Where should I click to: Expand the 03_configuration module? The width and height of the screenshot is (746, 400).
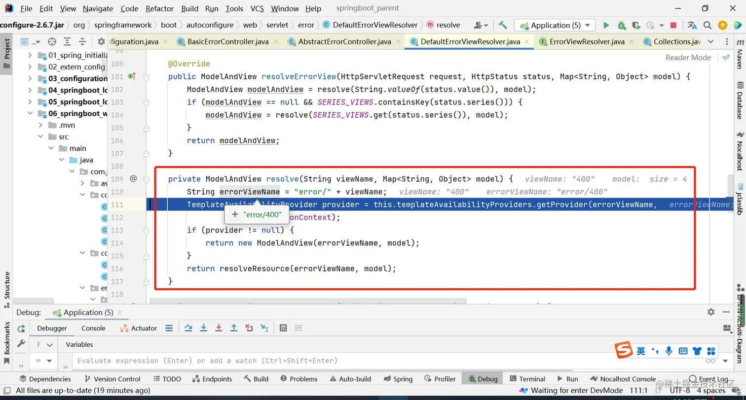[x=30, y=78]
